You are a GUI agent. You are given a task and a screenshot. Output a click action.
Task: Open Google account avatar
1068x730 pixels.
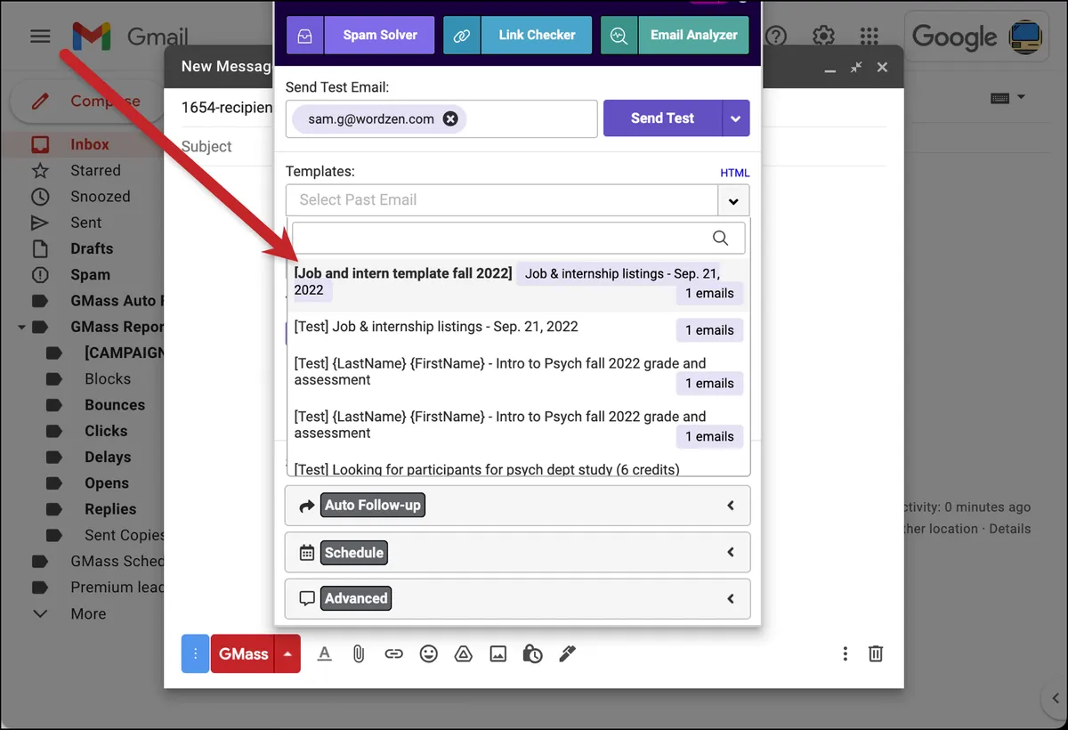pos(1025,36)
